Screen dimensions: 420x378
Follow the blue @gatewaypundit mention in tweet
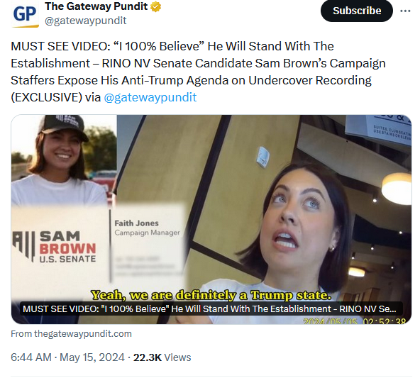tap(150, 97)
